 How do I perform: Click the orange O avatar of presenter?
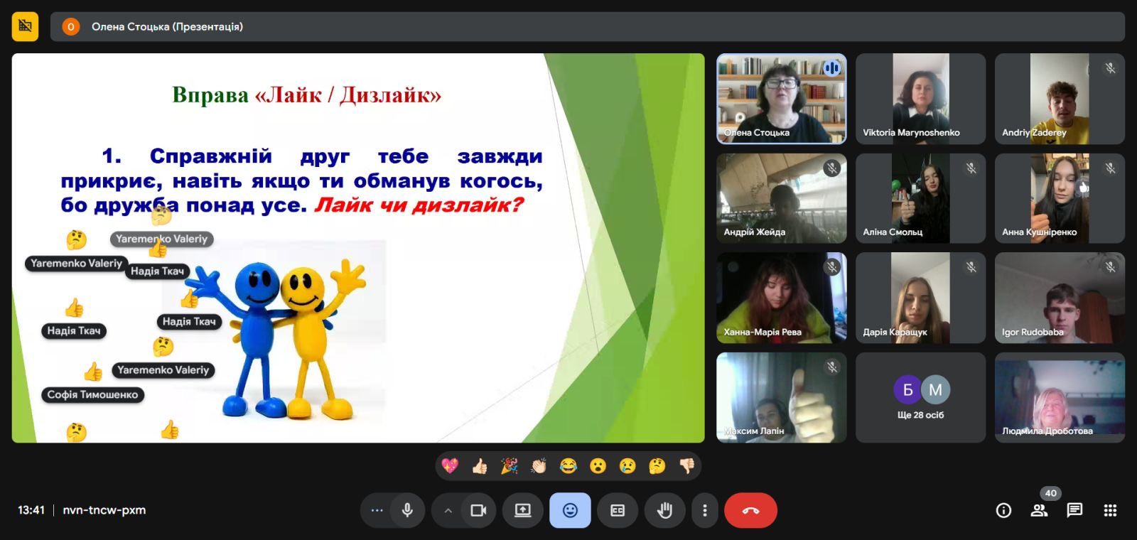click(x=70, y=26)
